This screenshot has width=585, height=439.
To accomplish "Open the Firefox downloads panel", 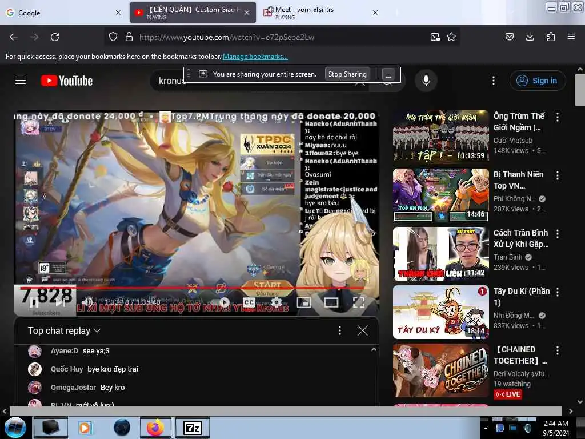I will tap(530, 37).
